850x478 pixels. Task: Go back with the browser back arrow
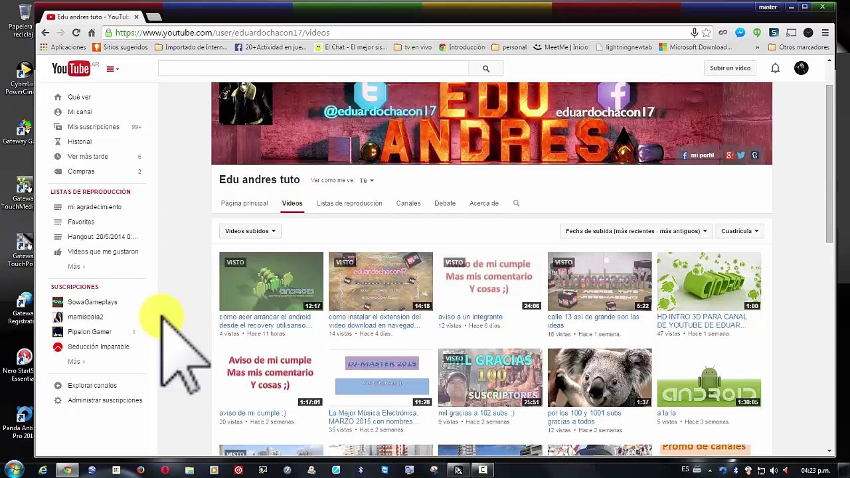click(x=45, y=33)
